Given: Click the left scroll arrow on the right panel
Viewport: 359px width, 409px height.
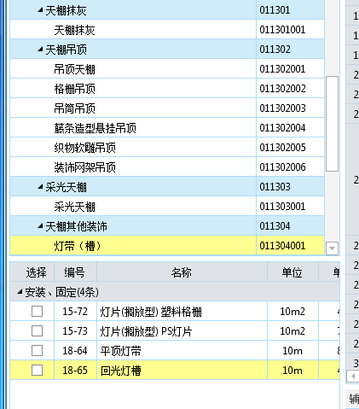Looking at the screenshot, I should [x=353, y=377].
